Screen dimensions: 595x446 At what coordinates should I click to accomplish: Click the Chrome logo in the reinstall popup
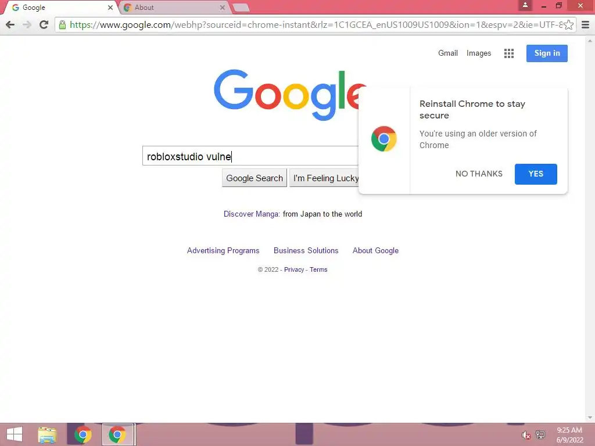coord(383,139)
